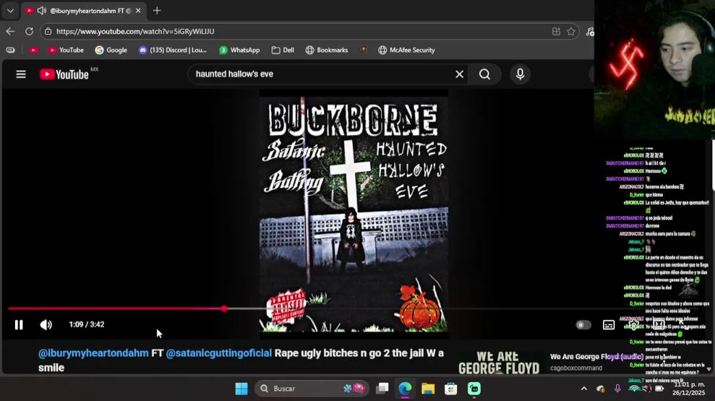Viewport: 715px width, 401px height.
Task: Mute the video with the speaker icon
Action: click(x=46, y=325)
